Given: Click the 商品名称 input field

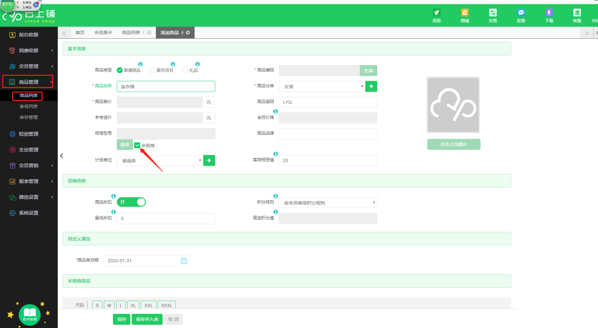Looking at the screenshot, I should tap(166, 86).
